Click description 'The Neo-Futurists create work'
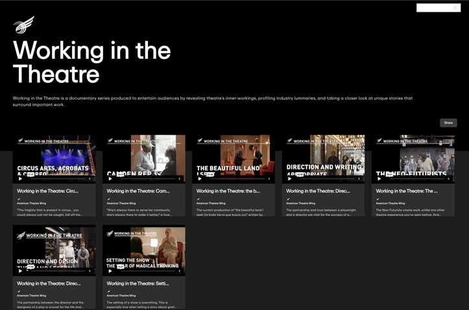Viewport: 469px width, 310px height. tap(410, 212)
